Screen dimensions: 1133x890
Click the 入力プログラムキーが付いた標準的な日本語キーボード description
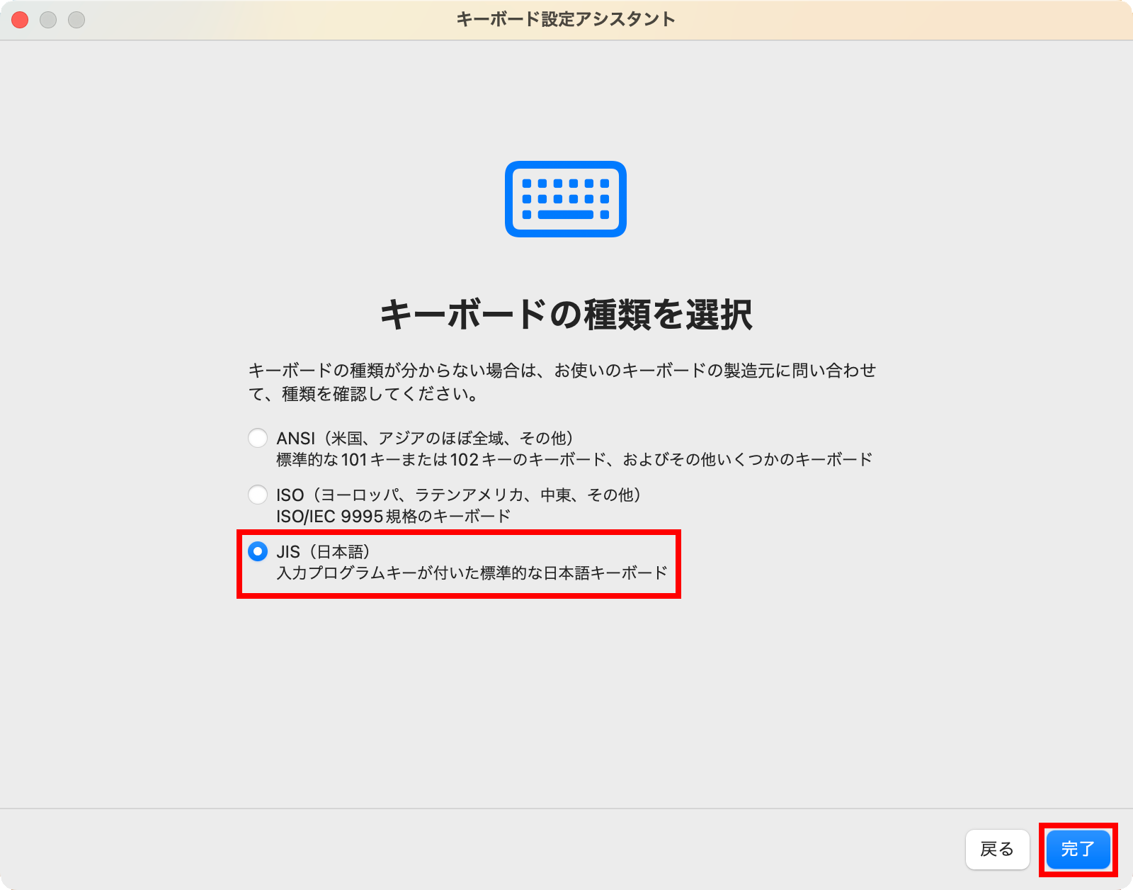point(472,573)
